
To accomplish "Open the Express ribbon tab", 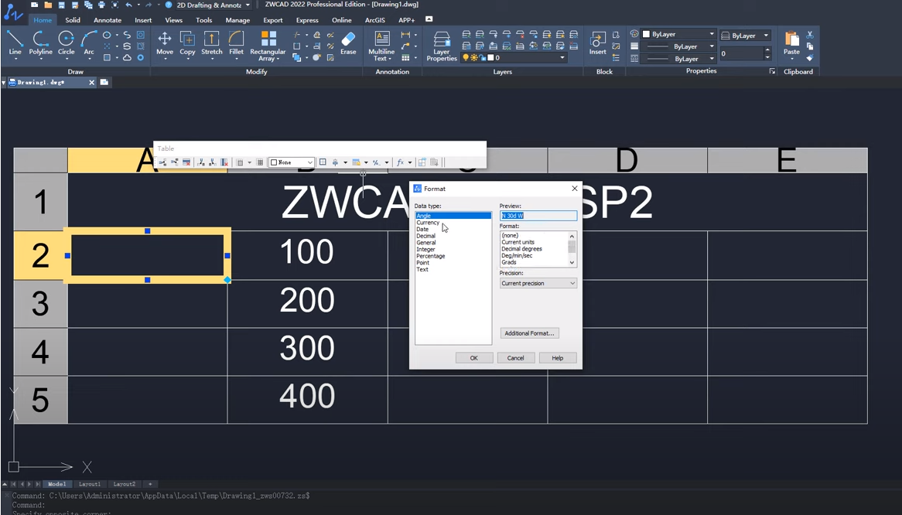I will pos(307,20).
